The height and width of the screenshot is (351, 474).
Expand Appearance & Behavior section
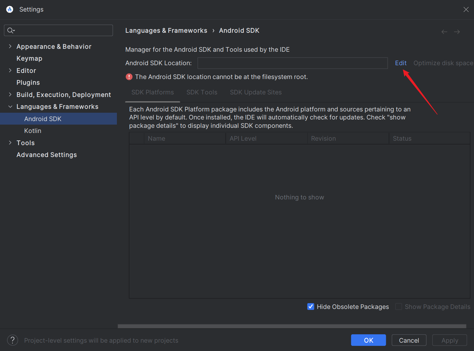coord(10,46)
